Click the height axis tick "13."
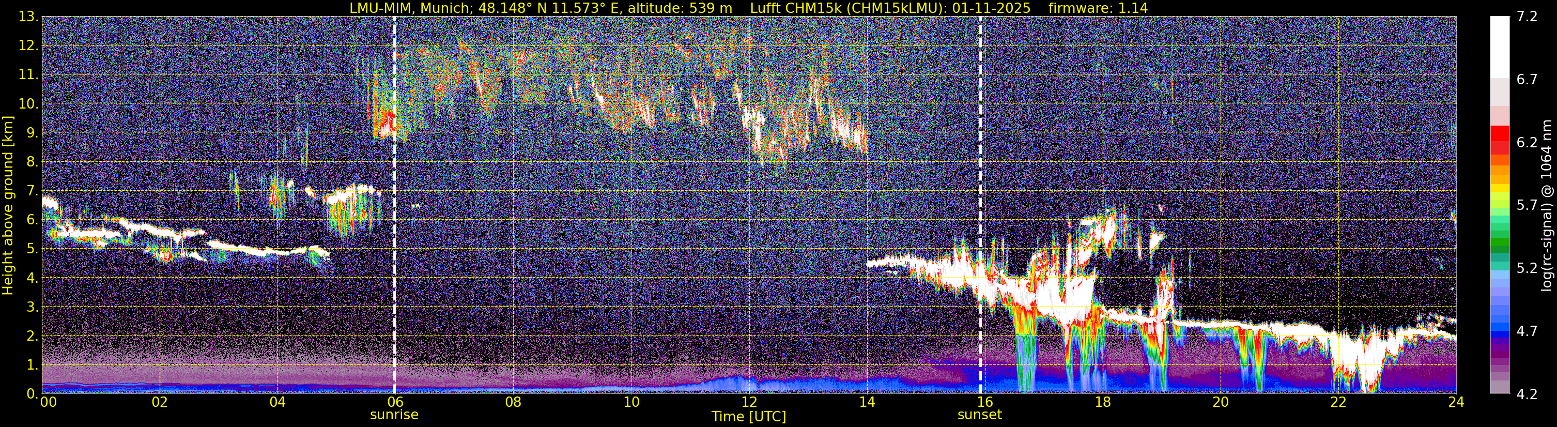Image resolution: width=1557 pixels, height=427 pixels. click(x=28, y=17)
